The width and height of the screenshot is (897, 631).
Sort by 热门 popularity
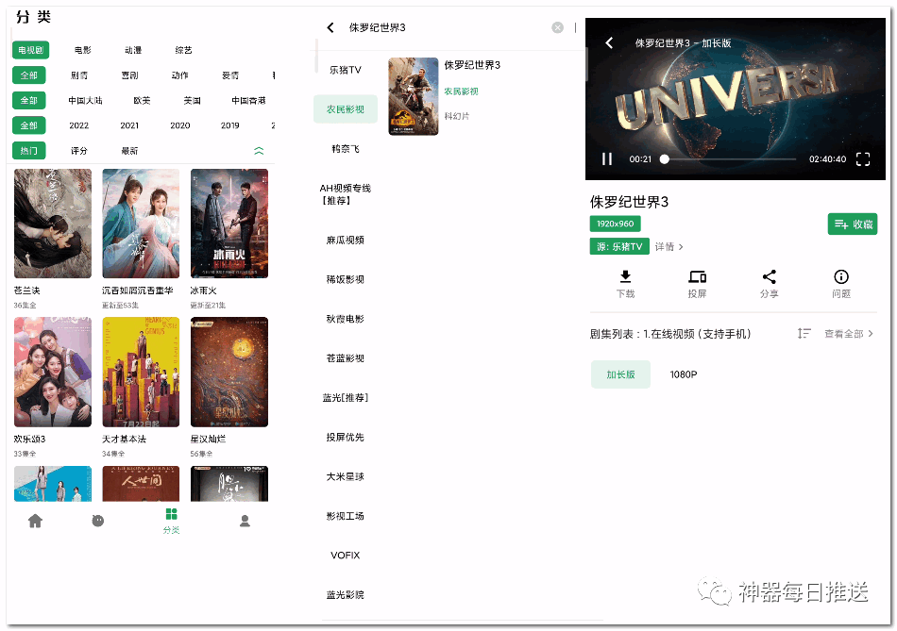coord(28,150)
